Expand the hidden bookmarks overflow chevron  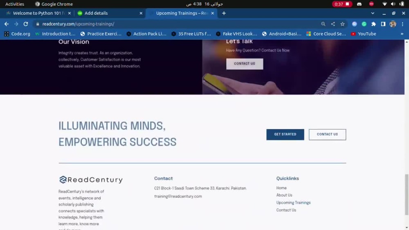pyautogui.click(x=402, y=34)
